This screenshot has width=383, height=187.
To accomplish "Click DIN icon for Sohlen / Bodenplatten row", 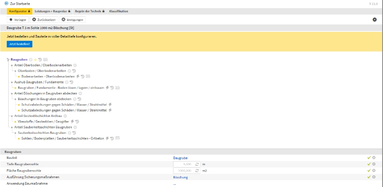I will (x=117, y=138).
